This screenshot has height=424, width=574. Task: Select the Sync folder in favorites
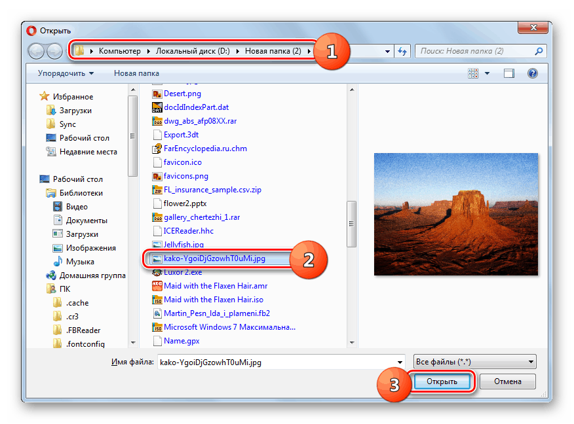pos(67,124)
